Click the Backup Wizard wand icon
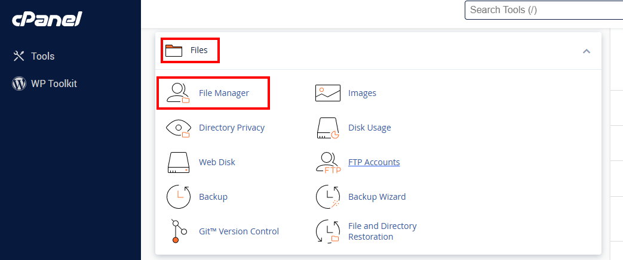The image size is (623, 260). click(x=328, y=196)
